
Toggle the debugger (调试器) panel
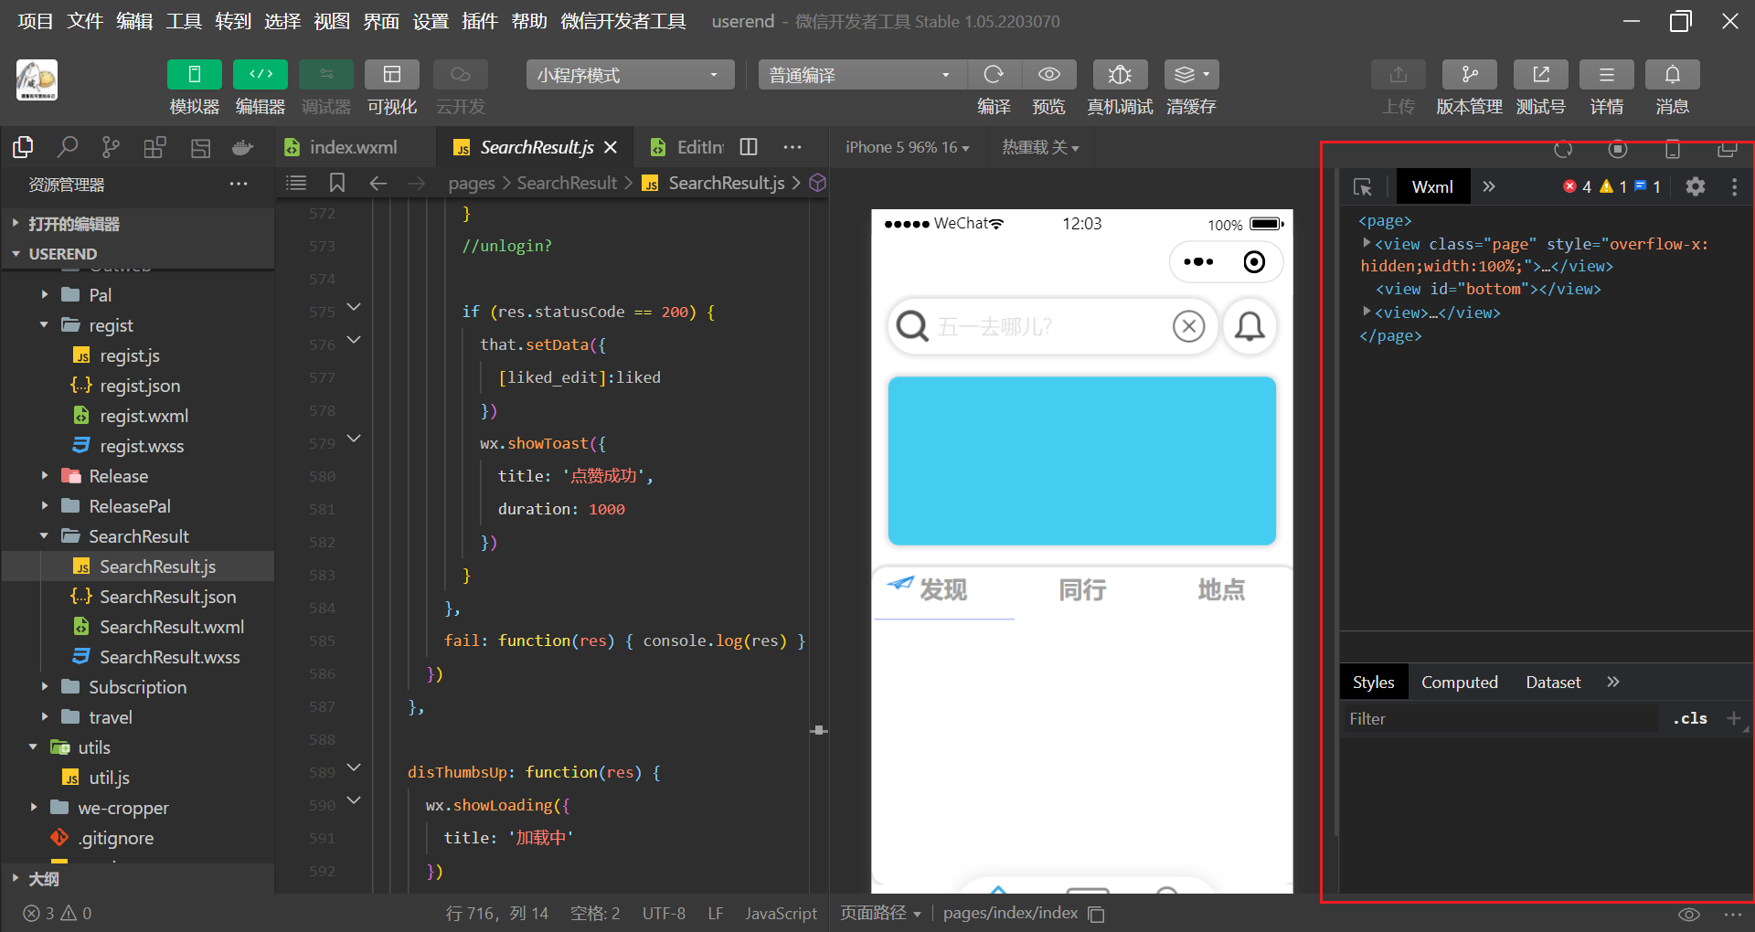(326, 75)
